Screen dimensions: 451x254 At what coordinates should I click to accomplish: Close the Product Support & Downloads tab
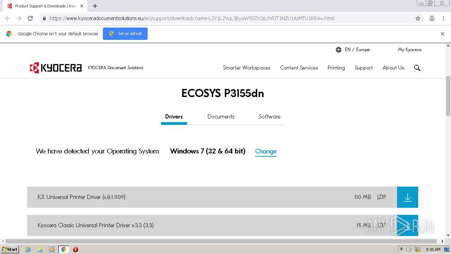[82, 6]
